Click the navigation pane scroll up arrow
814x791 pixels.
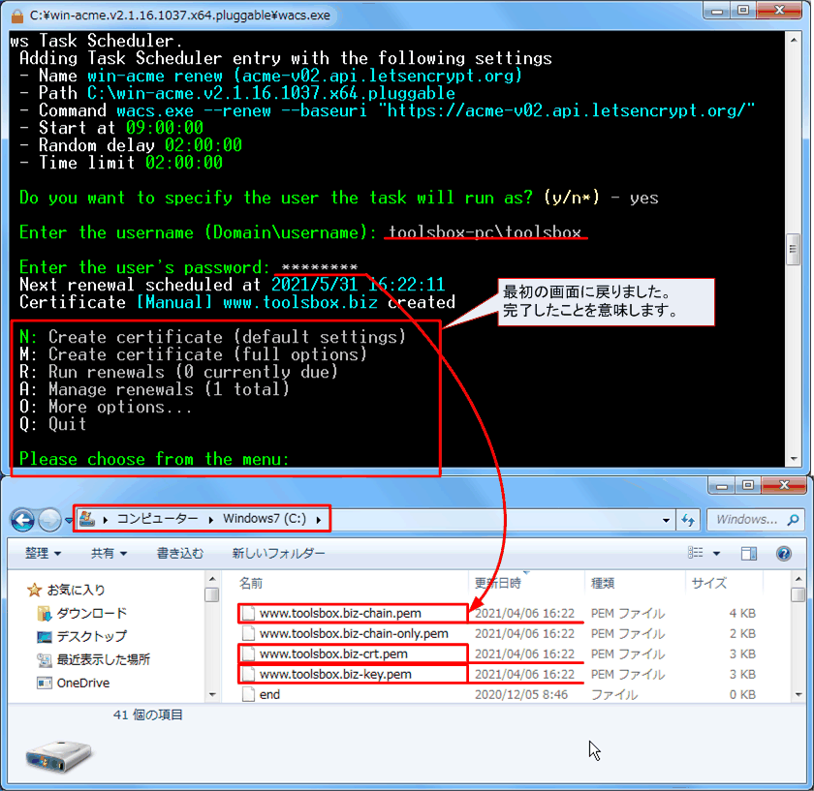212,579
